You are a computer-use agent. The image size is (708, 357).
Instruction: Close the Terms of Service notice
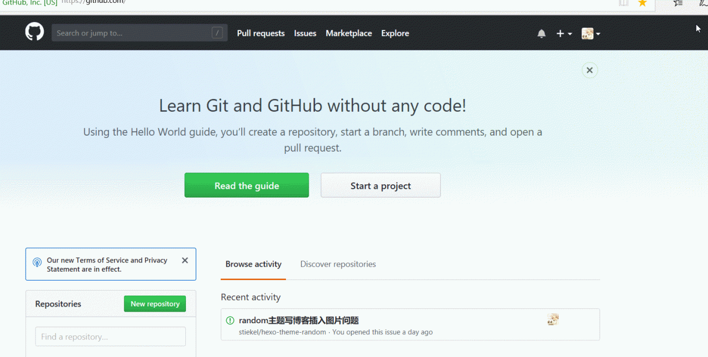point(185,260)
